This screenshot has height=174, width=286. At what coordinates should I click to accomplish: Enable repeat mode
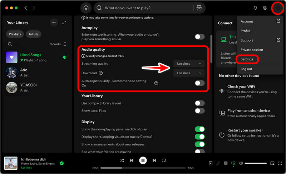[164, 160]
